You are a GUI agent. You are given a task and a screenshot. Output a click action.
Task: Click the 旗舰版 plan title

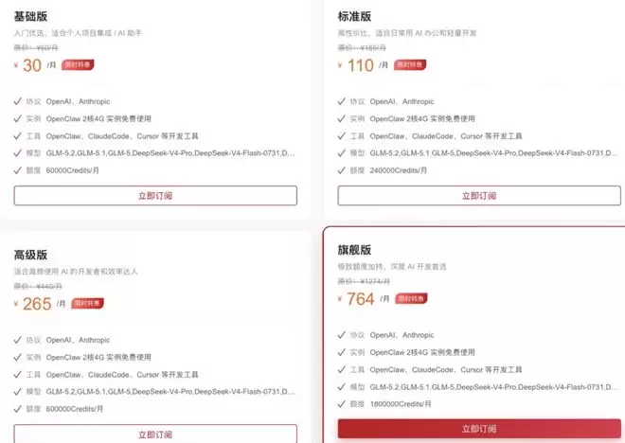tap(354, 250)
